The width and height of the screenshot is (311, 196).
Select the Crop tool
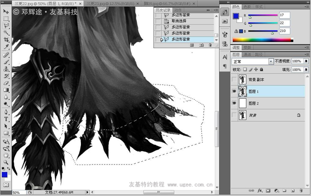6,39
